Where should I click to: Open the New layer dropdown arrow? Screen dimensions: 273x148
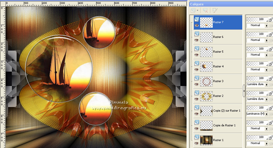(197, 11)
